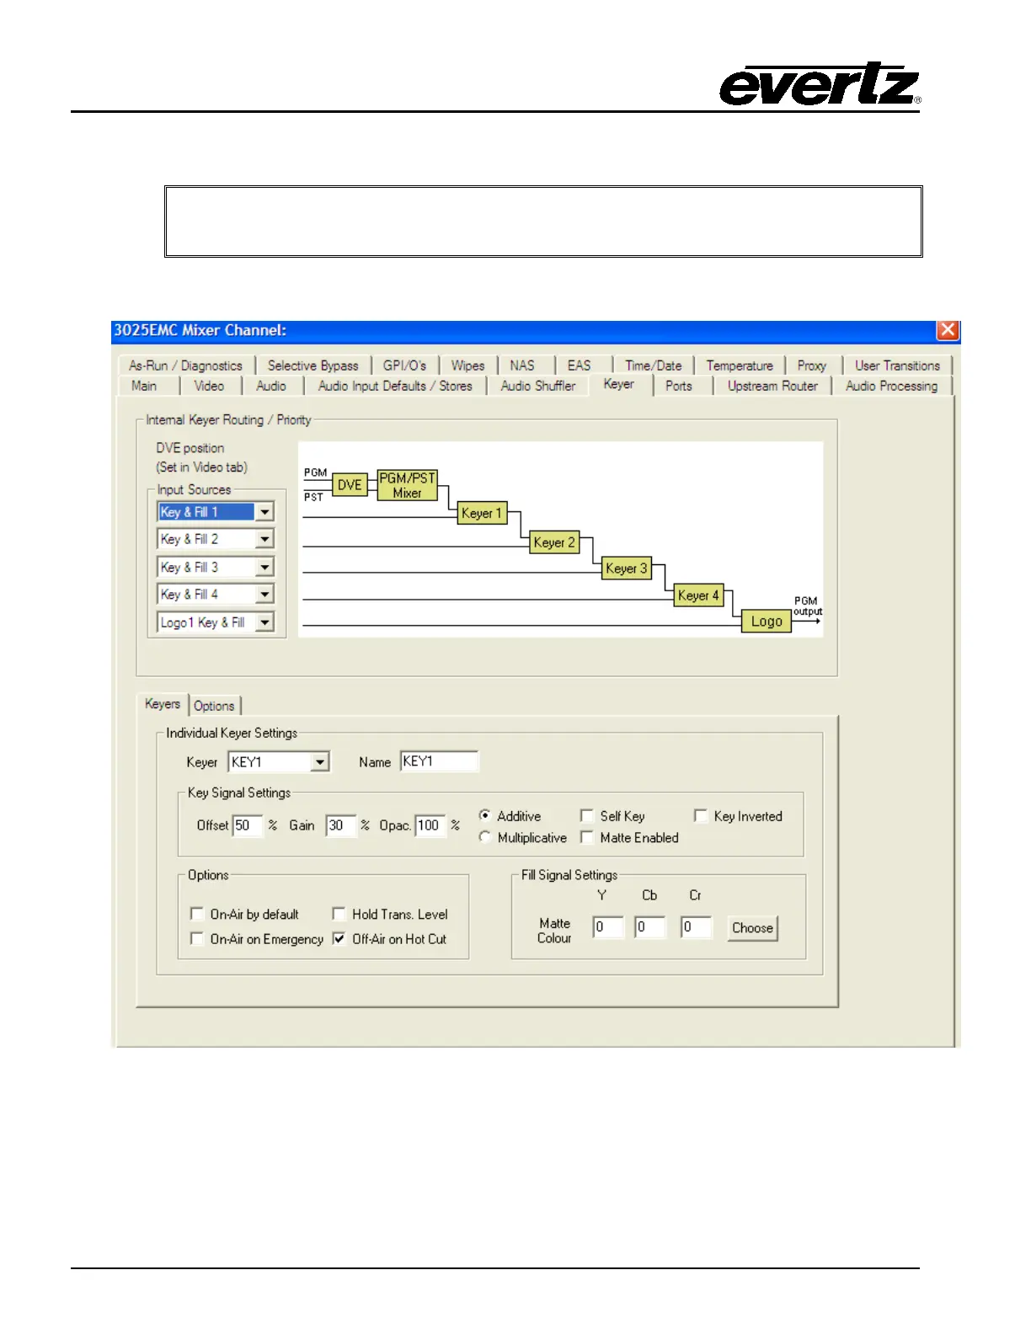
Task: Toggle the Key Inverted checkbox
Action: [x=700, y=815]
